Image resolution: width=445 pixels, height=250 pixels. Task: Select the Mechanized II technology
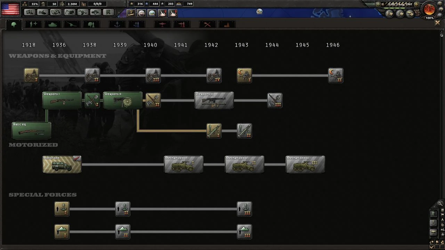coord(244,164)
